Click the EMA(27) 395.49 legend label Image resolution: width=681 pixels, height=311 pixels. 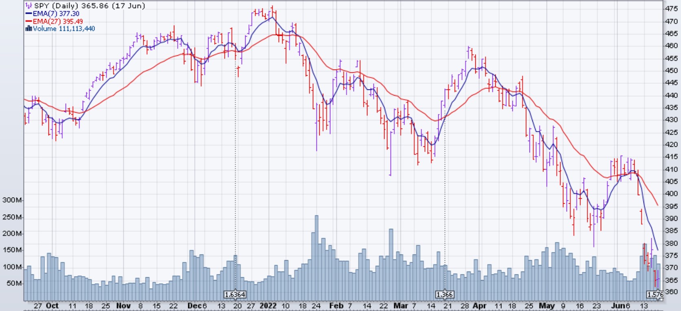click(x=57, y=21)
